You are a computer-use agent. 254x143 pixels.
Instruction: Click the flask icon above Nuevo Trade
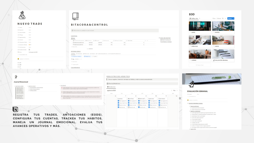pos(22,15)
